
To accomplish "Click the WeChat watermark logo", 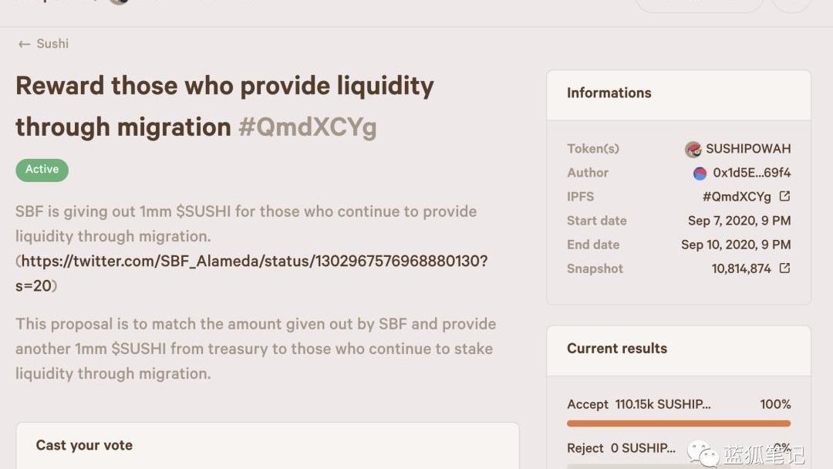I will pyautogui.click(x=703, y=453).
